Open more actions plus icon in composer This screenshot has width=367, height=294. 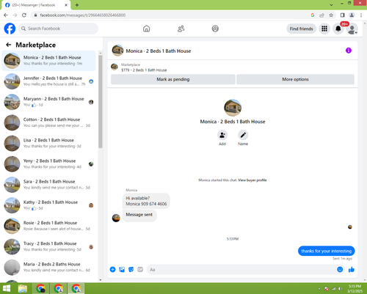pos(112,269)
